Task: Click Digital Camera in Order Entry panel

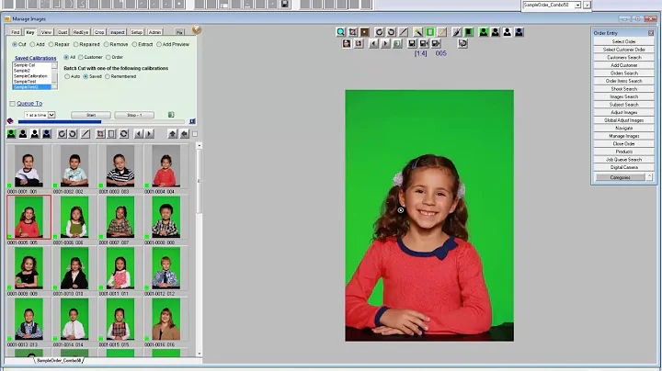Action: coord(623,168)
